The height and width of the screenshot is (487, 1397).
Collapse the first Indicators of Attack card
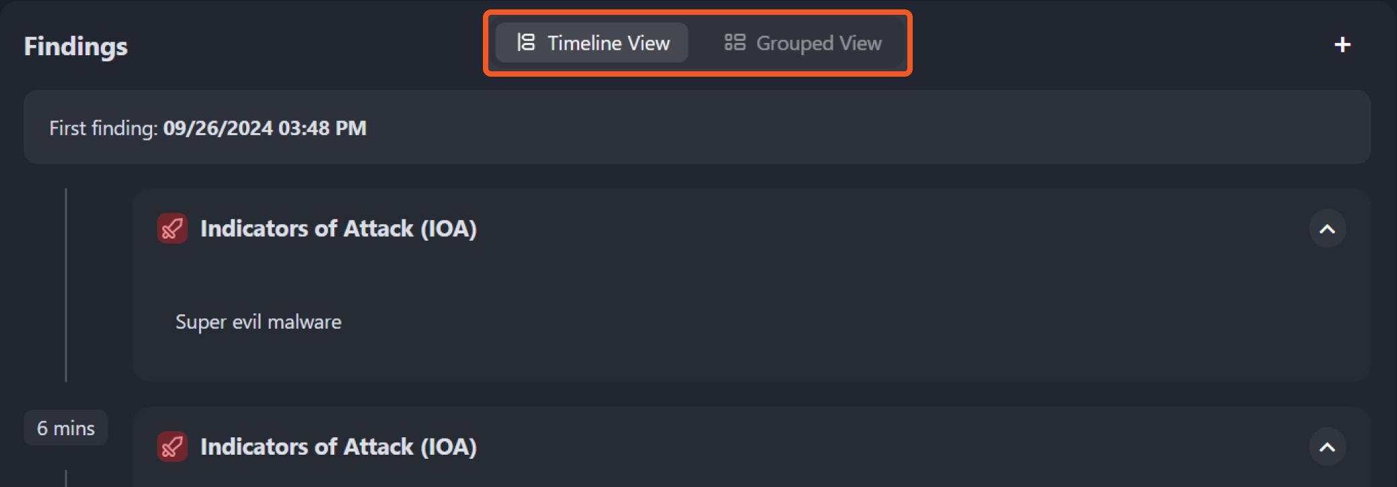click(x=1327, y=229)
